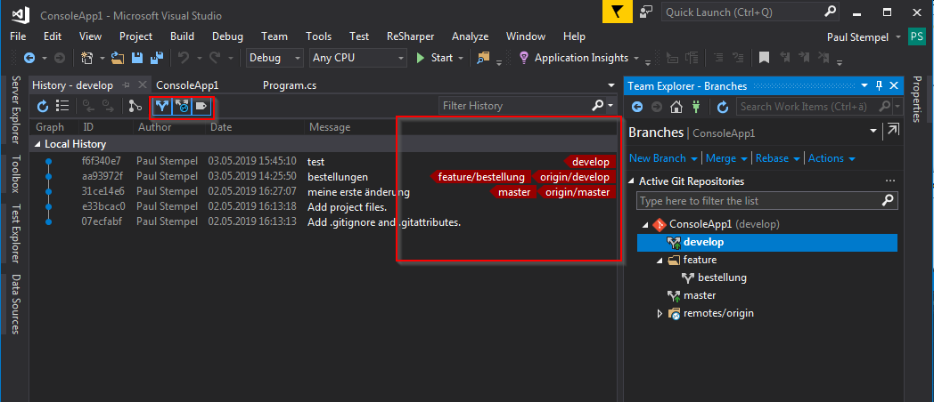934x402 pixels.
Task: Collapse the feature folder node
Action: [660, 260]
